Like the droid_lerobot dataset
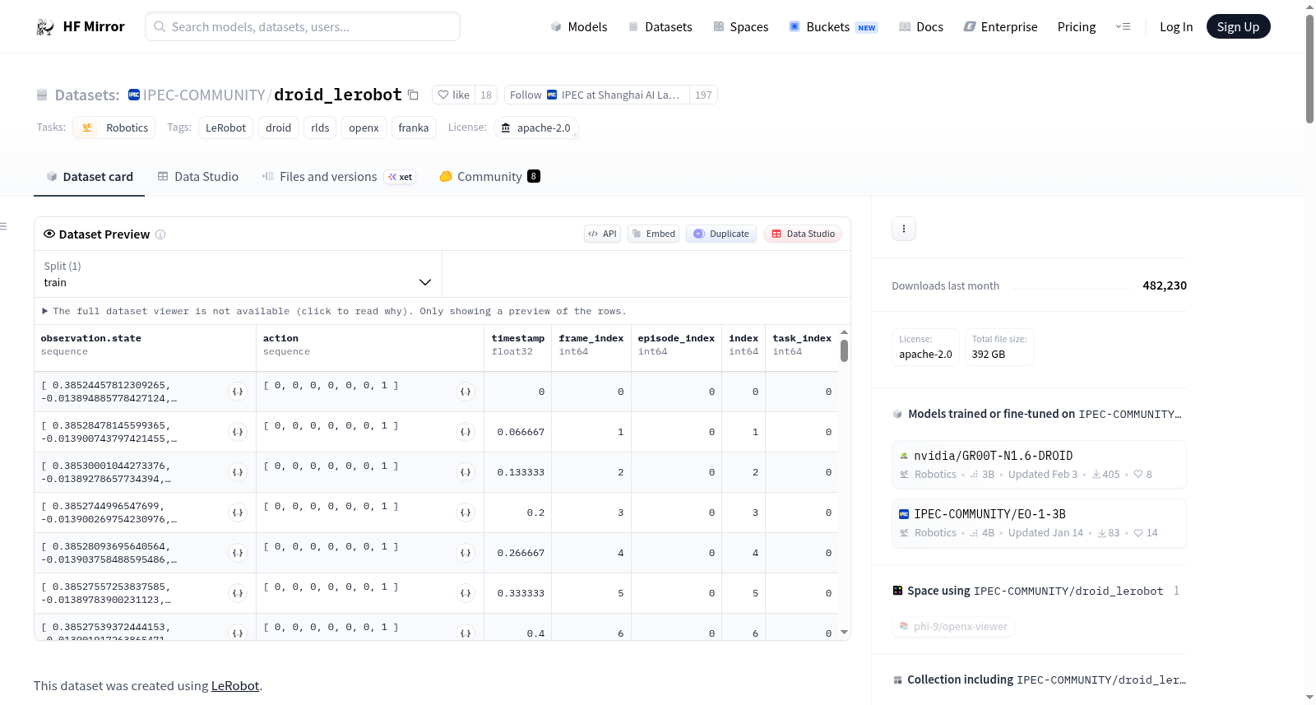 [x=453, y=95]
